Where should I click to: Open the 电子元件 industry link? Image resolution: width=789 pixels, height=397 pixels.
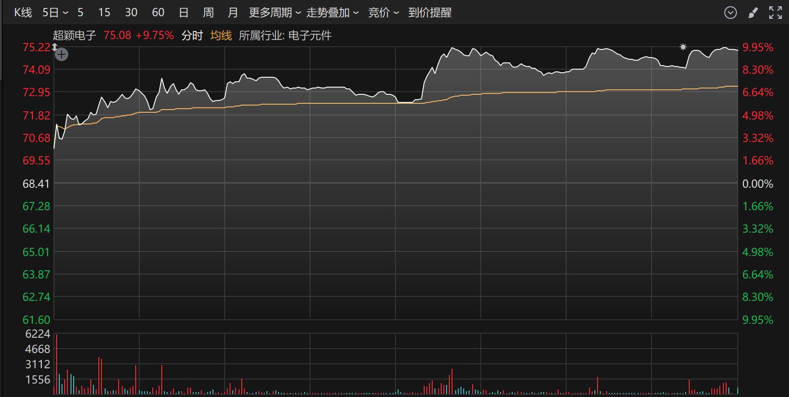click(x=310, y=35)
